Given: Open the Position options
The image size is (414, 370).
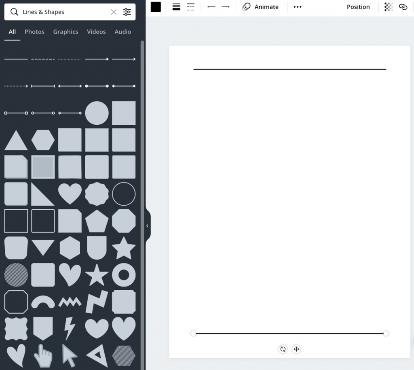Looking at the screenshot, I should pos(358,7).
